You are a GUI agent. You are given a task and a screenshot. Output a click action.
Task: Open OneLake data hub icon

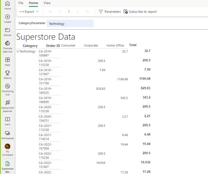click(x=7, y=43)
